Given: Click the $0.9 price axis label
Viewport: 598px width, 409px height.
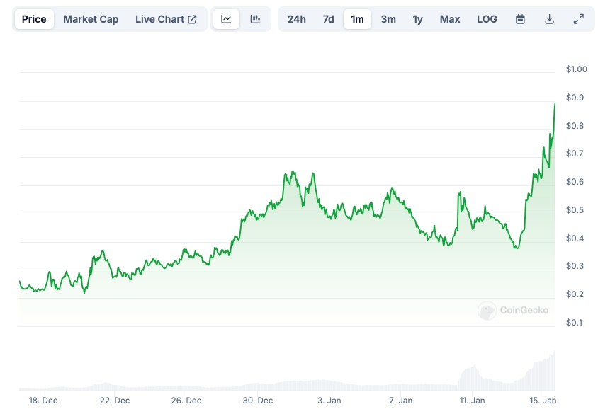Looking at the screenshot, I should click(575, 98).
